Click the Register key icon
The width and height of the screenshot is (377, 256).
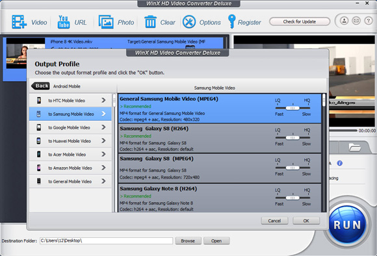pos(231,21)
